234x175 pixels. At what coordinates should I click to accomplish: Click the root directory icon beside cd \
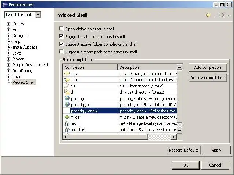67,80
